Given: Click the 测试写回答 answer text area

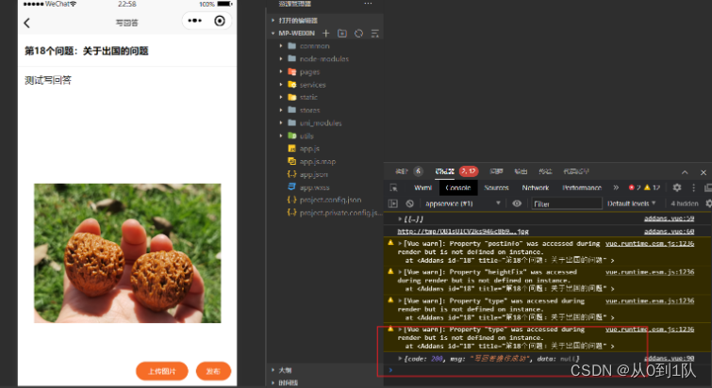Looking at the screenshot, I should (48, 80).
